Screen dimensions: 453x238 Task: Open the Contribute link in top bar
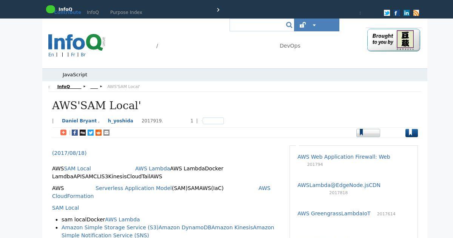coord(68,12)
